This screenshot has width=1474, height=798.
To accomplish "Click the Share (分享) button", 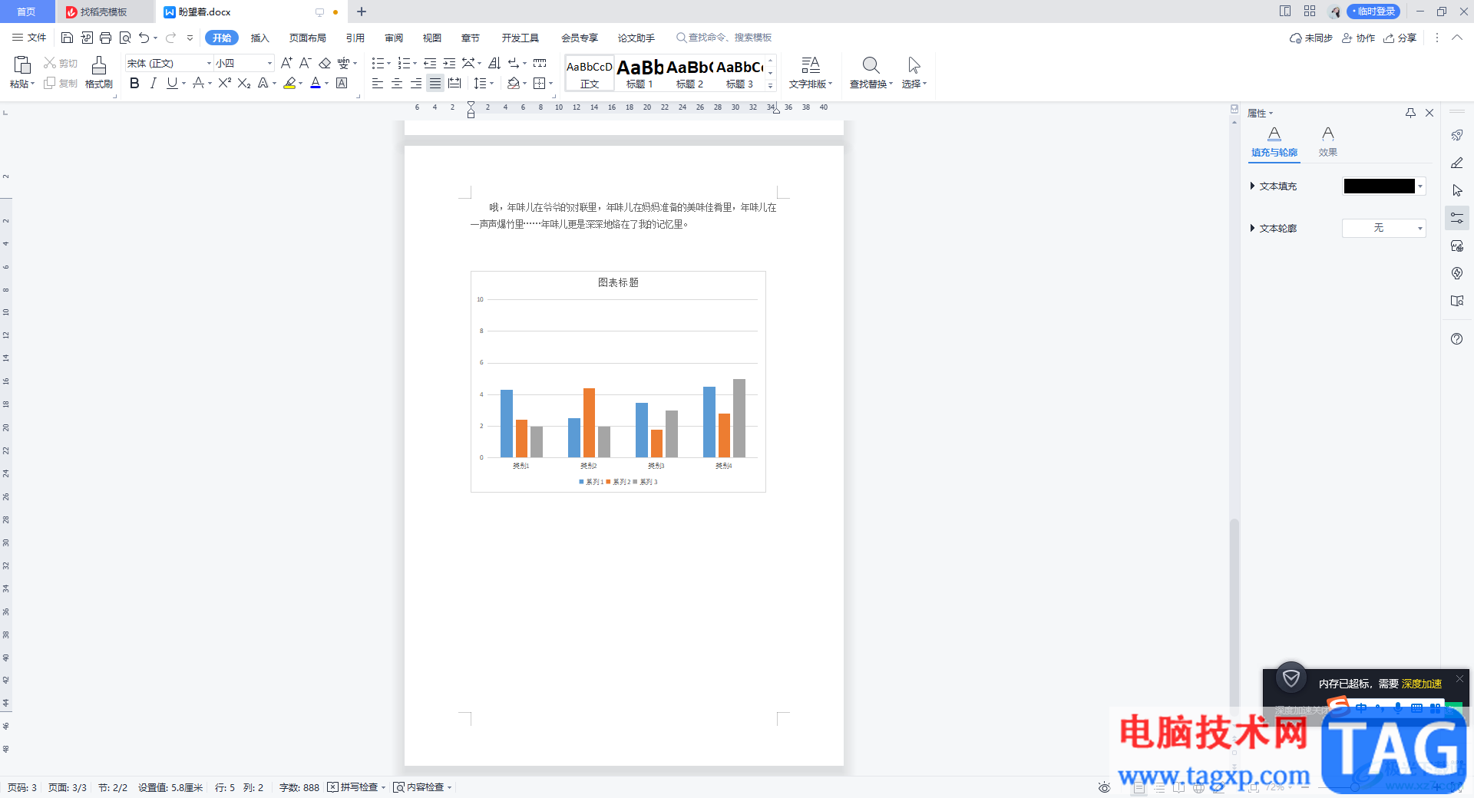I will point(1400,38).
